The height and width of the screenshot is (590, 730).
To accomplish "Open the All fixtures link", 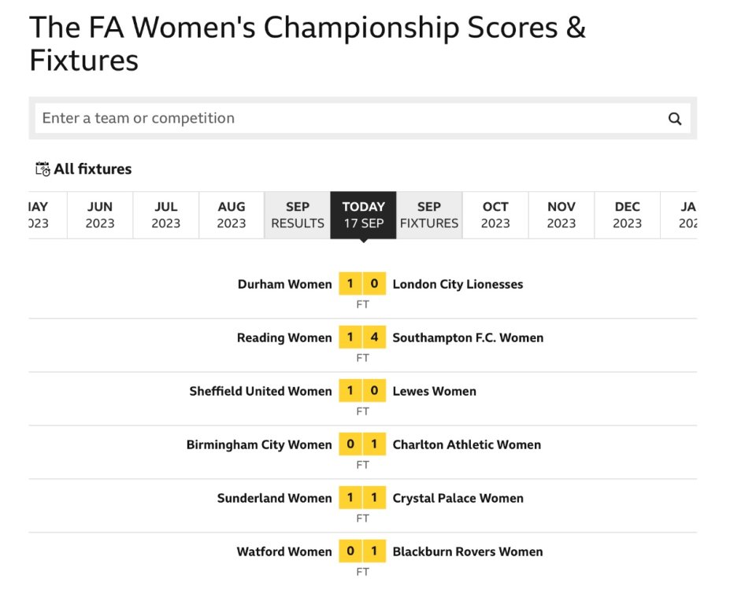I will [x=92, y=169].
